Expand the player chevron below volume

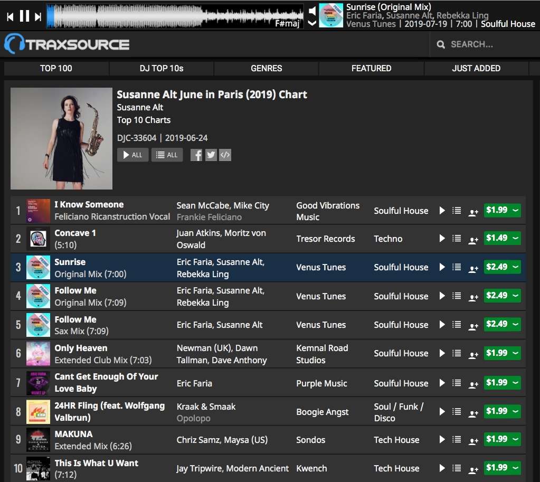click(x=312, y=23)
